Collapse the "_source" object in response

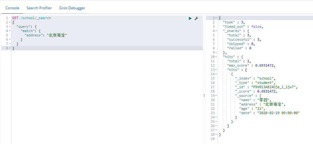(x=216, y=96)
